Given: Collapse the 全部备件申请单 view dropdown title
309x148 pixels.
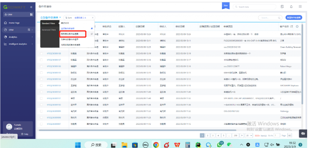Looking at the screenshot, I should 51,18.
